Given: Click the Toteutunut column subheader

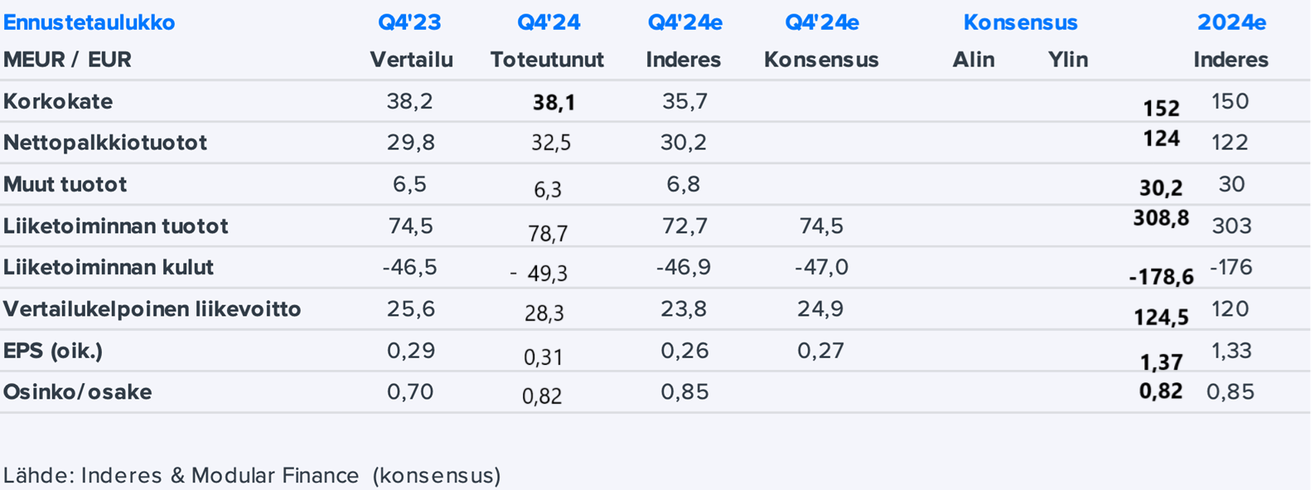Looking at the screenshot, I should point(547,60).
